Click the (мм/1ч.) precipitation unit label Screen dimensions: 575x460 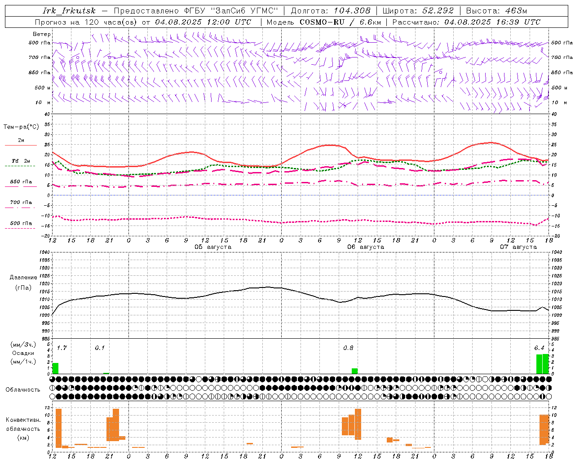pyautogui.click(x=23, y=362)
